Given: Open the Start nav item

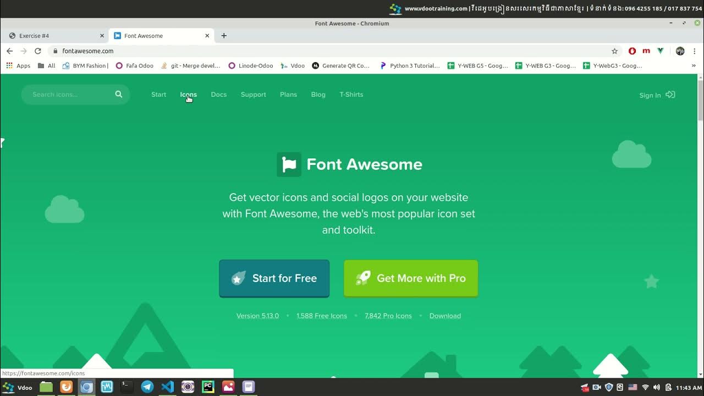Looking at the screenshot, I should [x=158, y=95].
